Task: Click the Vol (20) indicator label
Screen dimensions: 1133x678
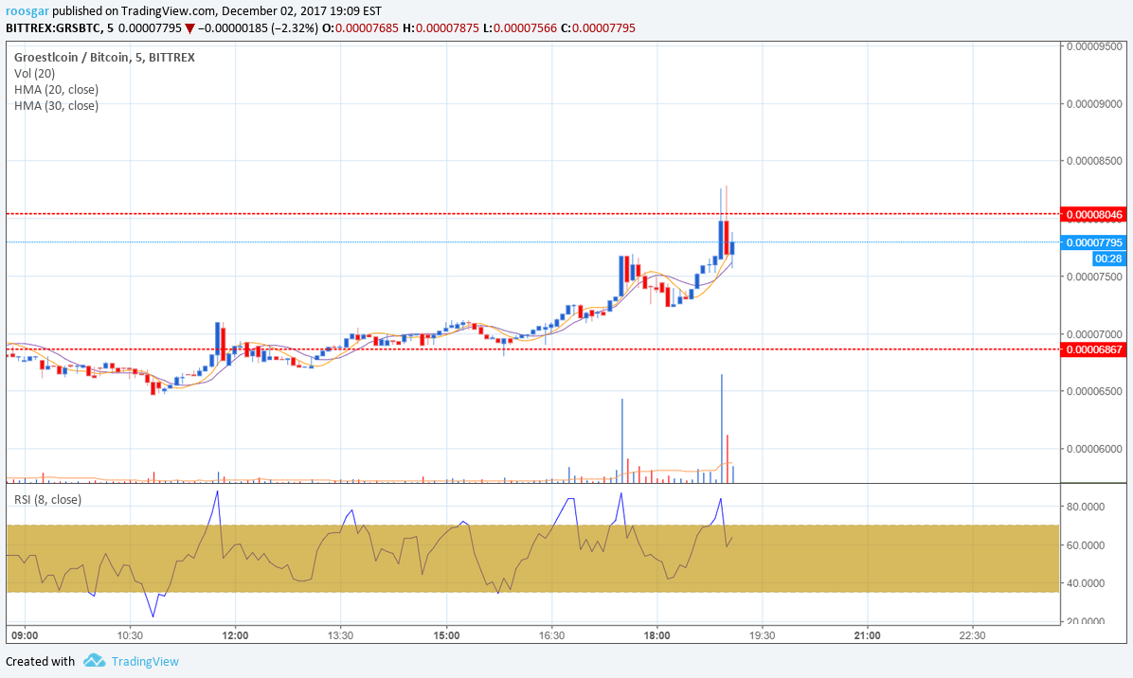Action: (x=34, y=74)
